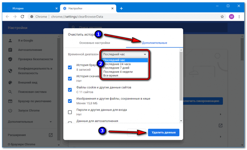Uncheck История браузера checkbox

click(70, 67)
